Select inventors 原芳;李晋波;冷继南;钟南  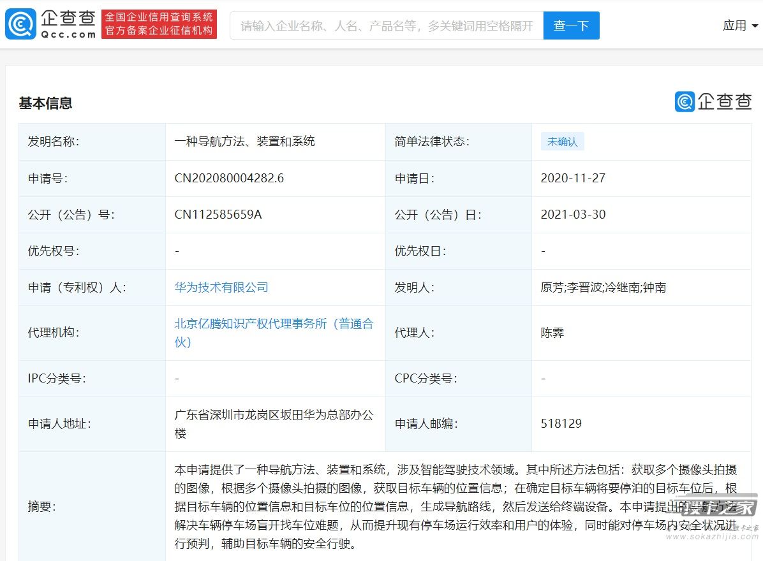(604, 288)
